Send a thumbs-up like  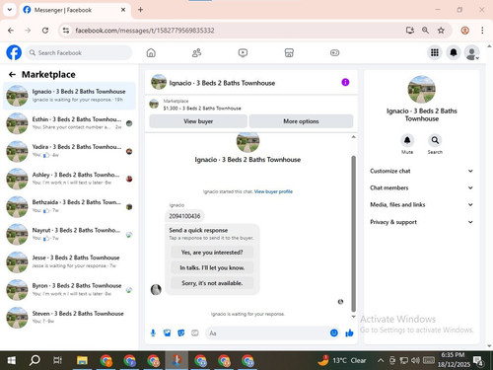coord(349,333)
